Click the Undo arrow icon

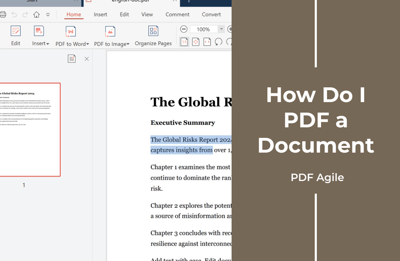(14, 14)
